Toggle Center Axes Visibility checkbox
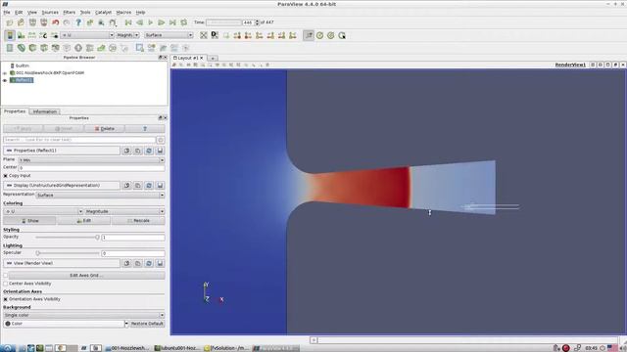Image resolution: width=627 pixels, height=352 pixels. [6, 284]
